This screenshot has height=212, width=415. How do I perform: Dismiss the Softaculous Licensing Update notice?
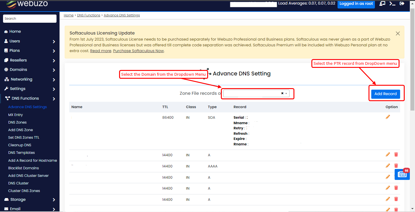[398, 34]
